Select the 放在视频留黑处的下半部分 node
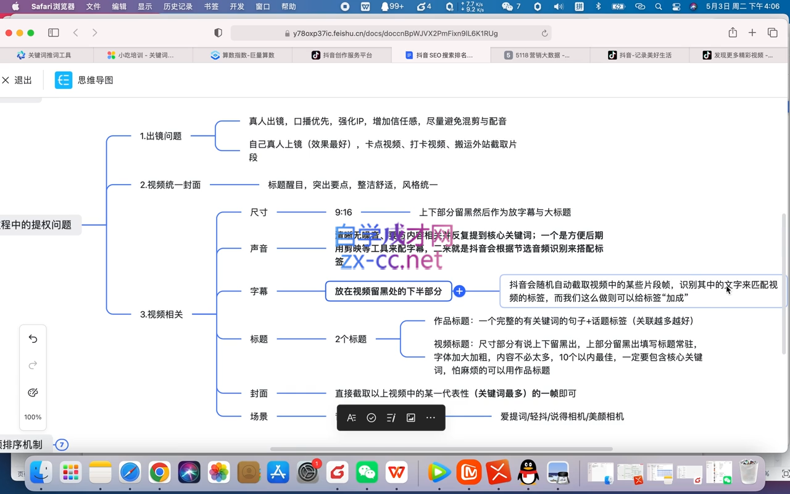790x494 pixels. click(389, 291)
